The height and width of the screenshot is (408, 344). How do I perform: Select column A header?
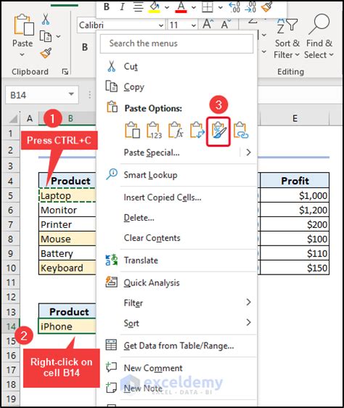(x=30, y=118)
